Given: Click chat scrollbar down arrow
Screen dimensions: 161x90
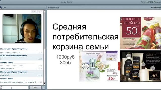Looking at the screenshot, I should click(x=44, y=84).
